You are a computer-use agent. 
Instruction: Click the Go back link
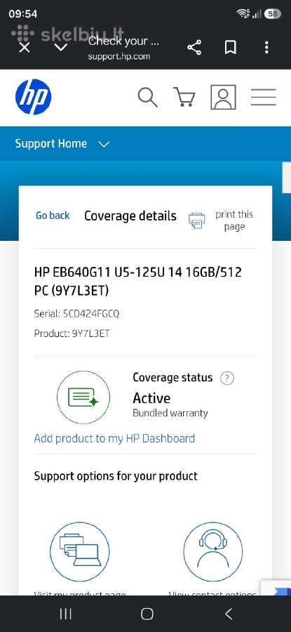(x=53, y=216)
